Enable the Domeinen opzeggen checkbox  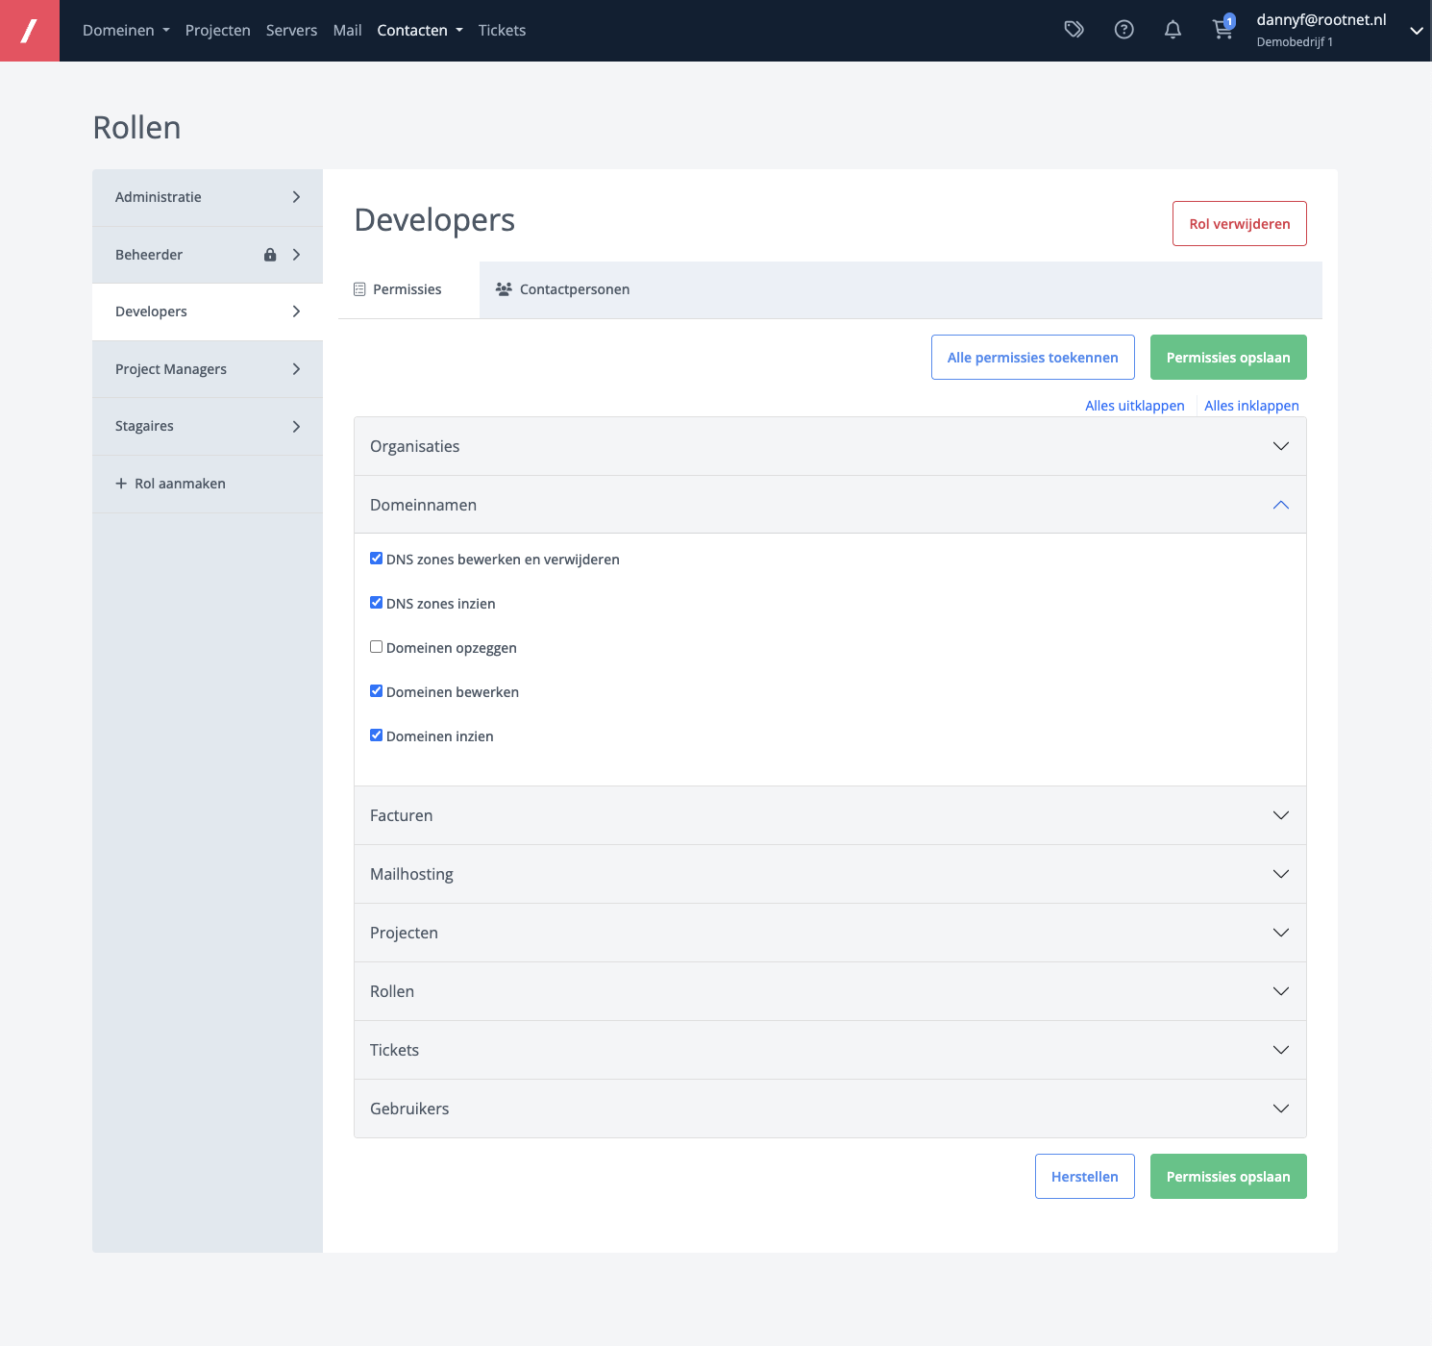click(377, 647)
